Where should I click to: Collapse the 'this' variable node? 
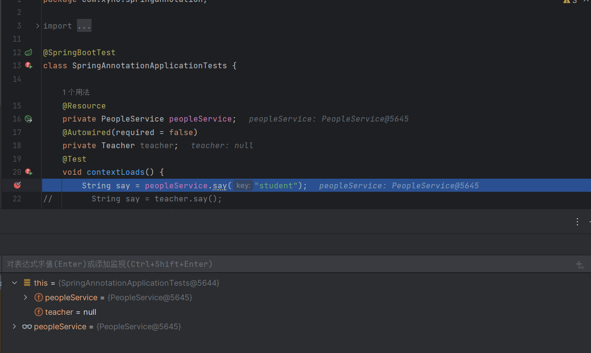(15, 283)
